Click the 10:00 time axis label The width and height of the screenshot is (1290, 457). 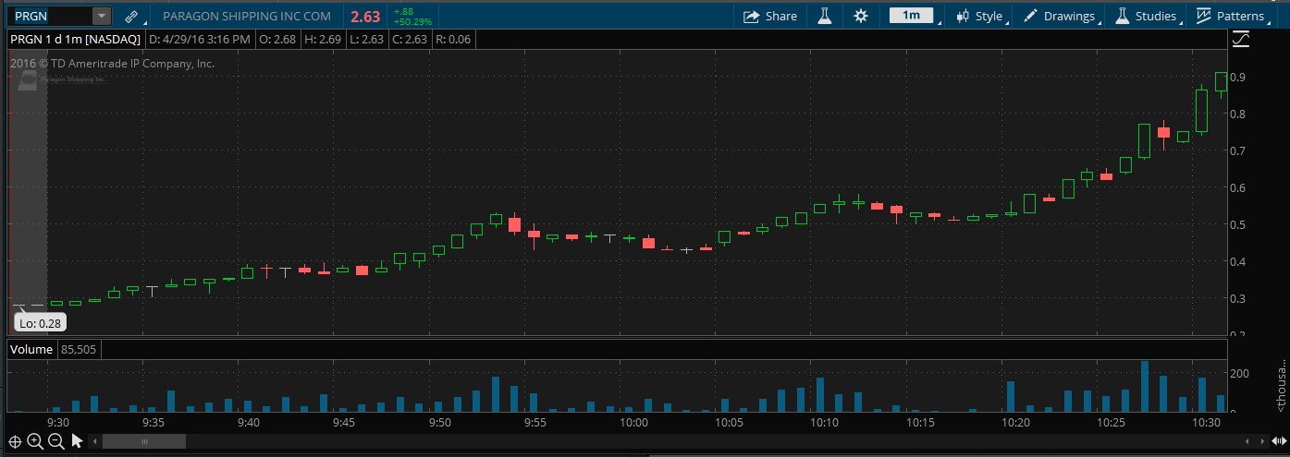point(633,422)
